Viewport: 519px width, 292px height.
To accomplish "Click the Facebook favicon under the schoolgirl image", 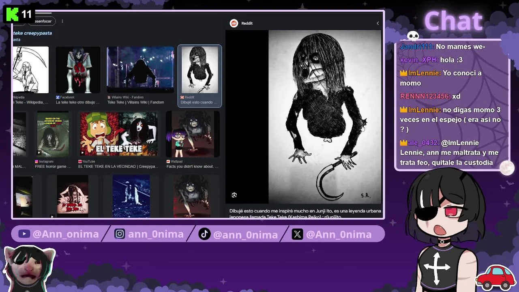I will point(58,97).
